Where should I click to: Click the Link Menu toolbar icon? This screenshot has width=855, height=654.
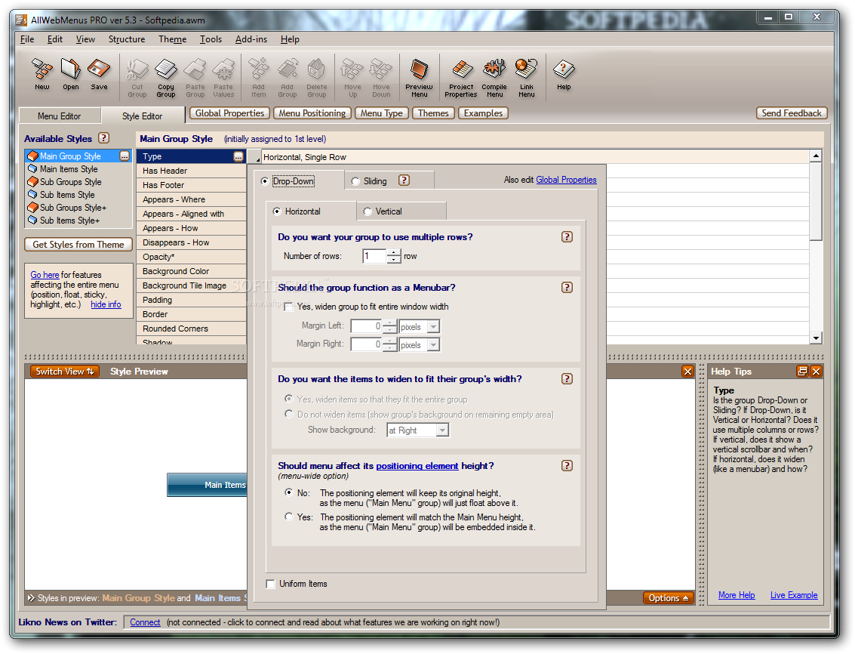point(526,78)
